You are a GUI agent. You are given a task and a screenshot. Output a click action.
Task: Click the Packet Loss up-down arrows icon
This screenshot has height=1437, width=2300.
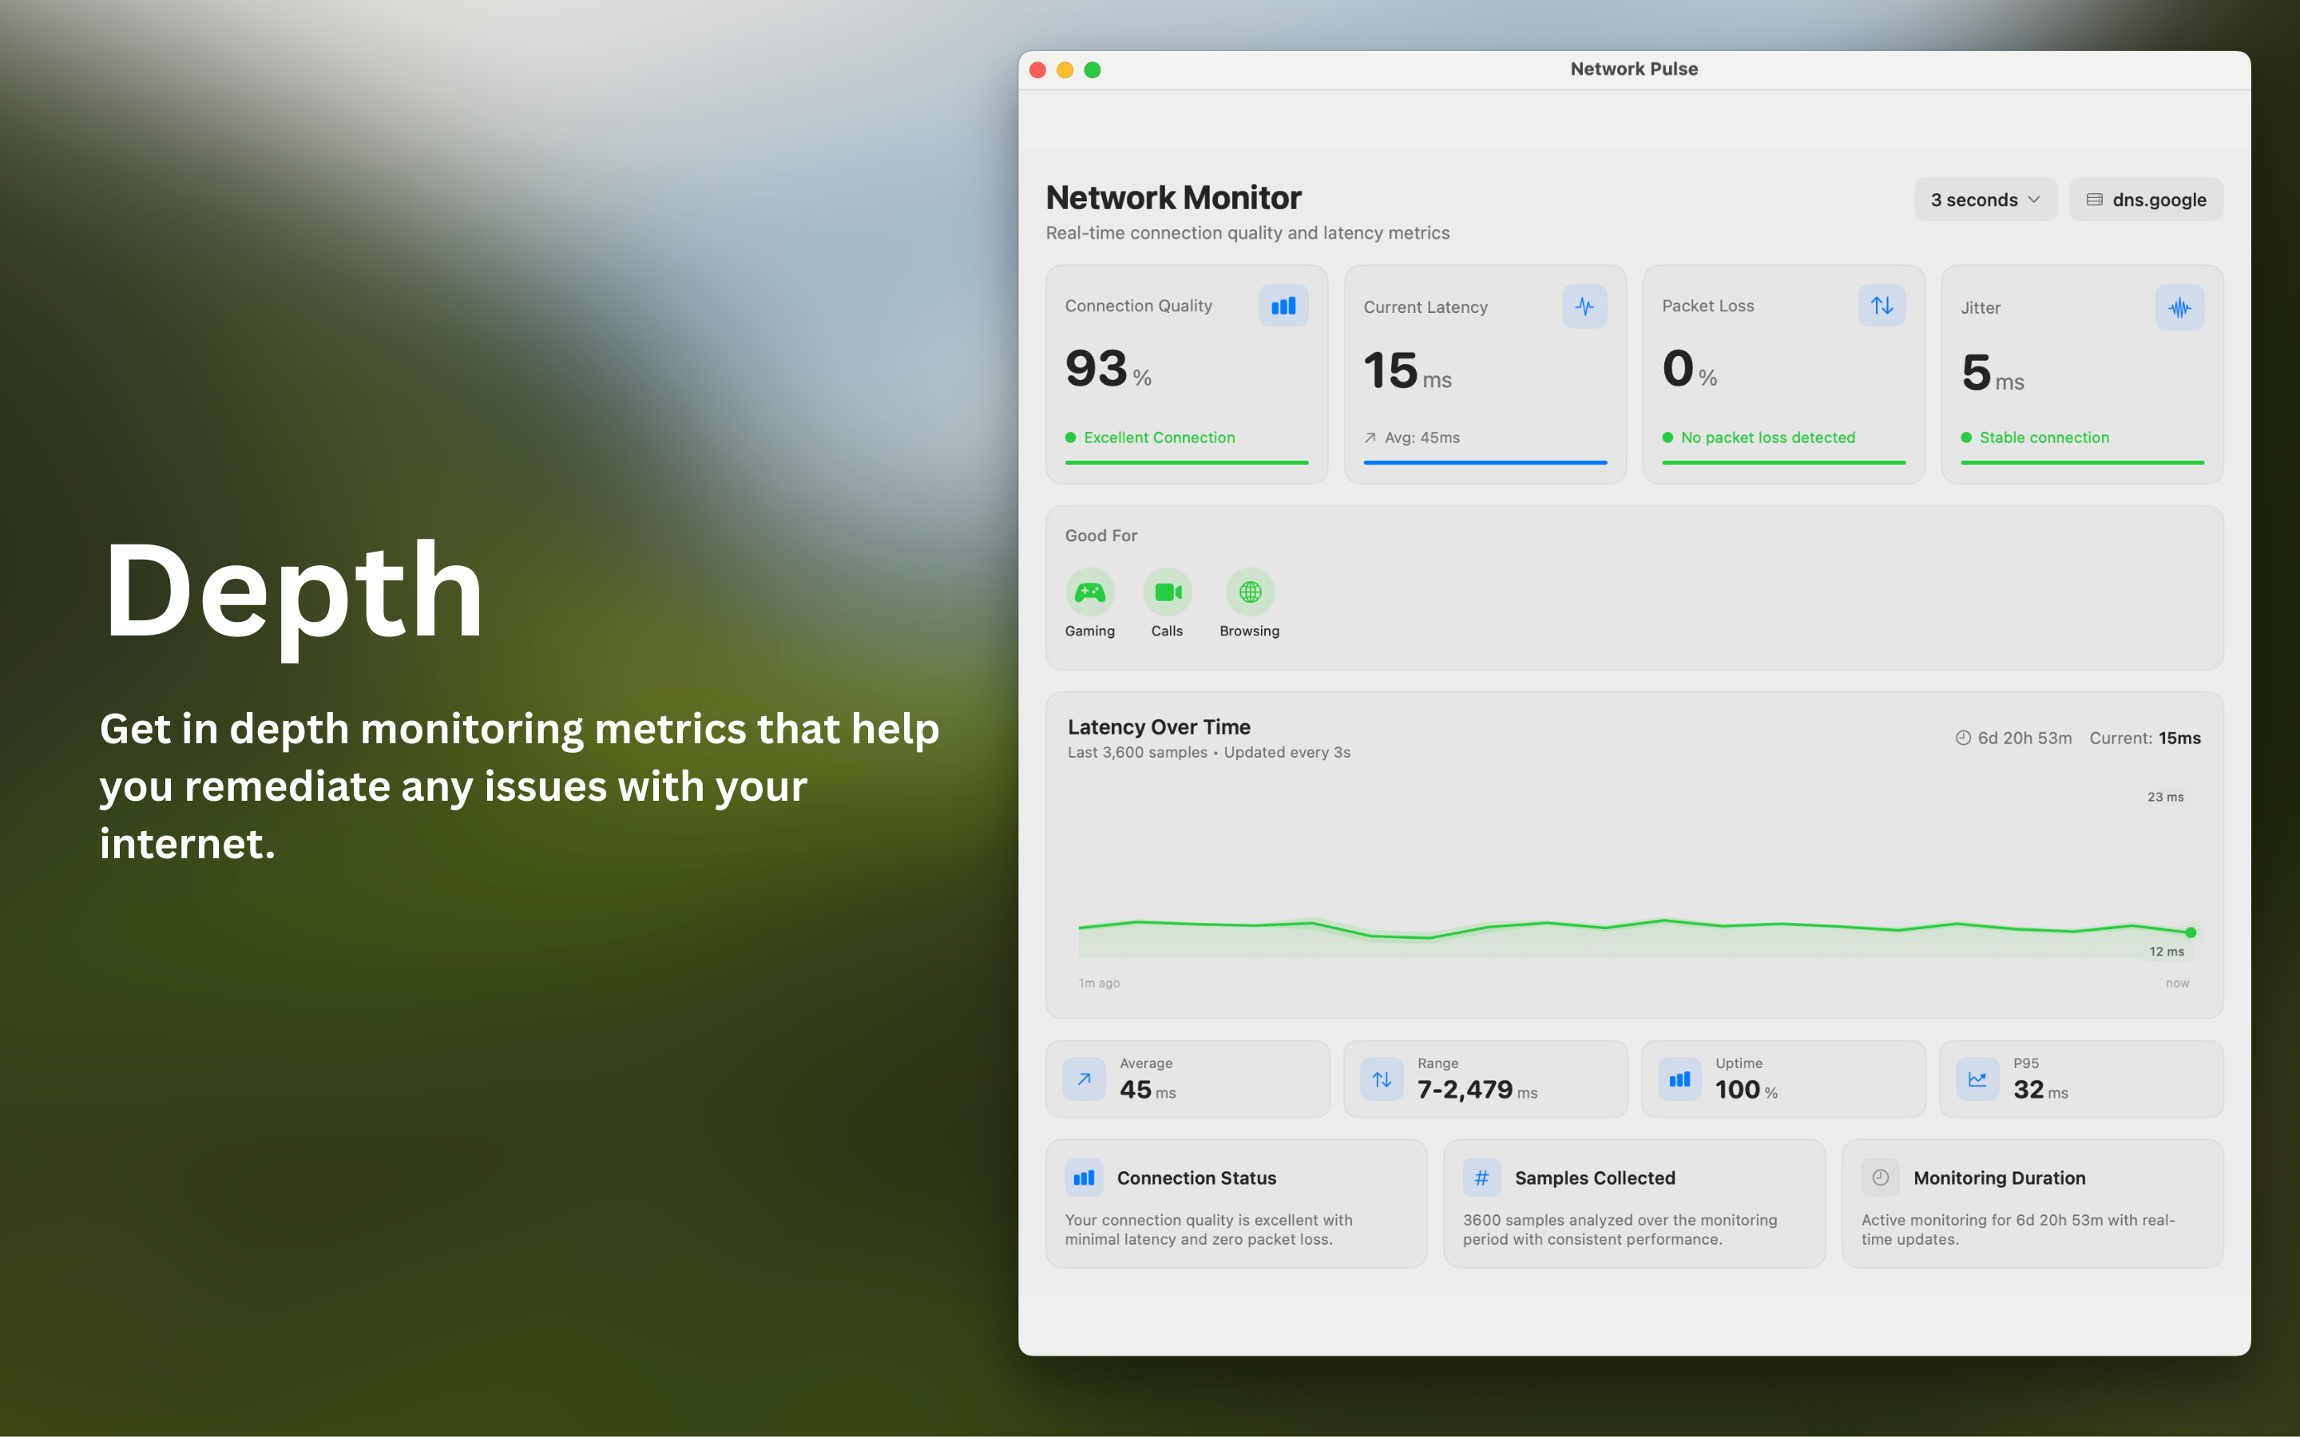click(1882, 305)
